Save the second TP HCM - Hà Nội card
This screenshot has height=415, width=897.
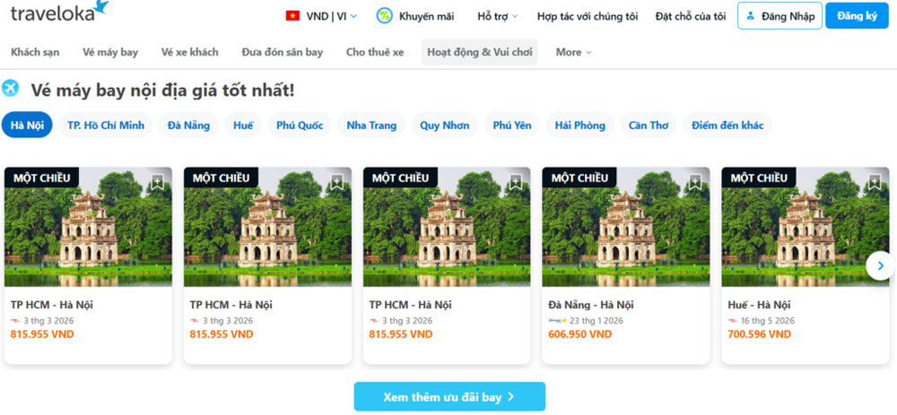(x=336, y=183)
